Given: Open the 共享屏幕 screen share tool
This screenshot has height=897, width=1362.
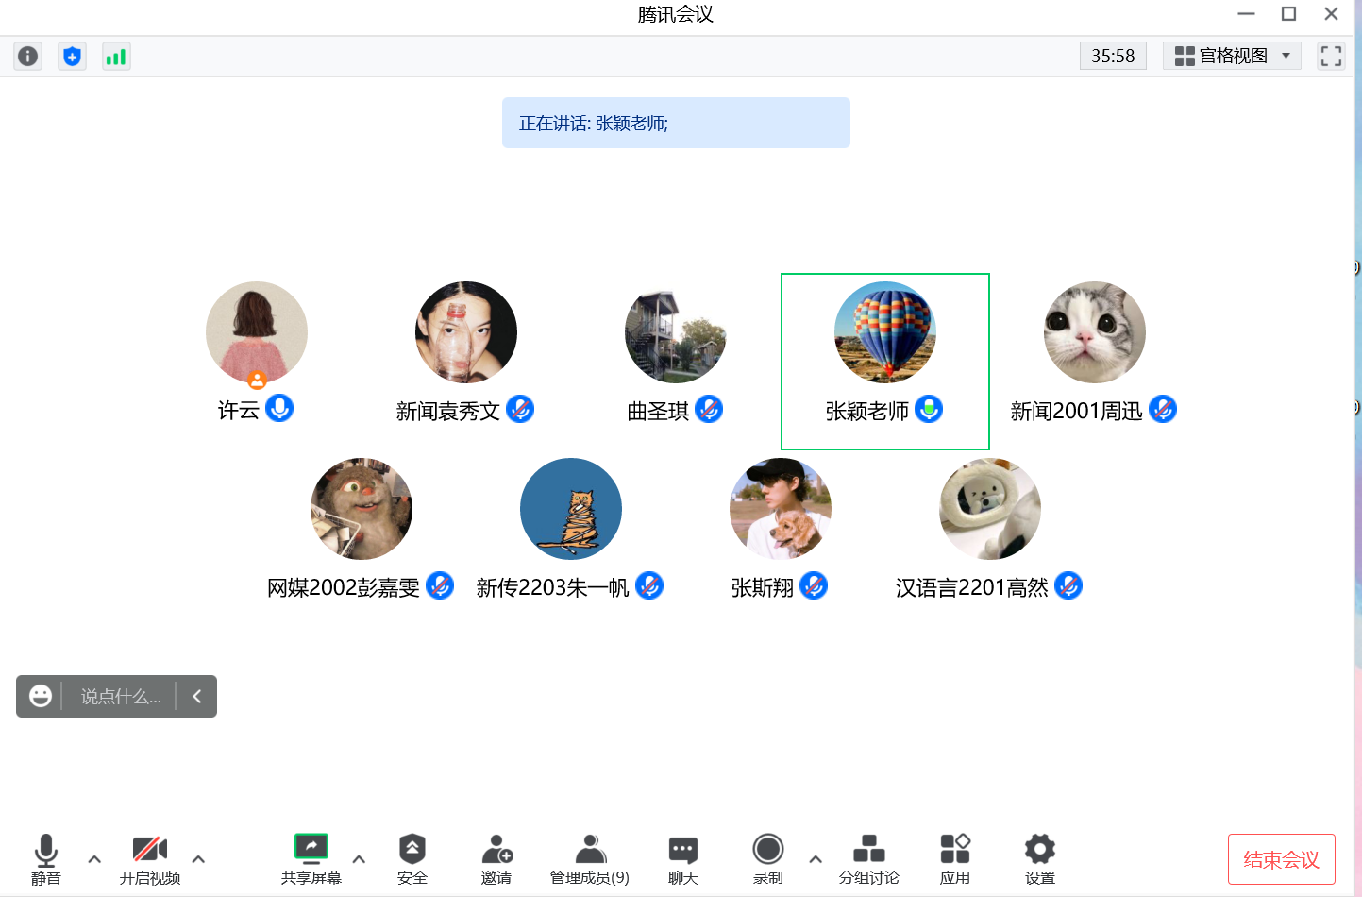Looking at the screenshot, I should [x=311, y=858].
